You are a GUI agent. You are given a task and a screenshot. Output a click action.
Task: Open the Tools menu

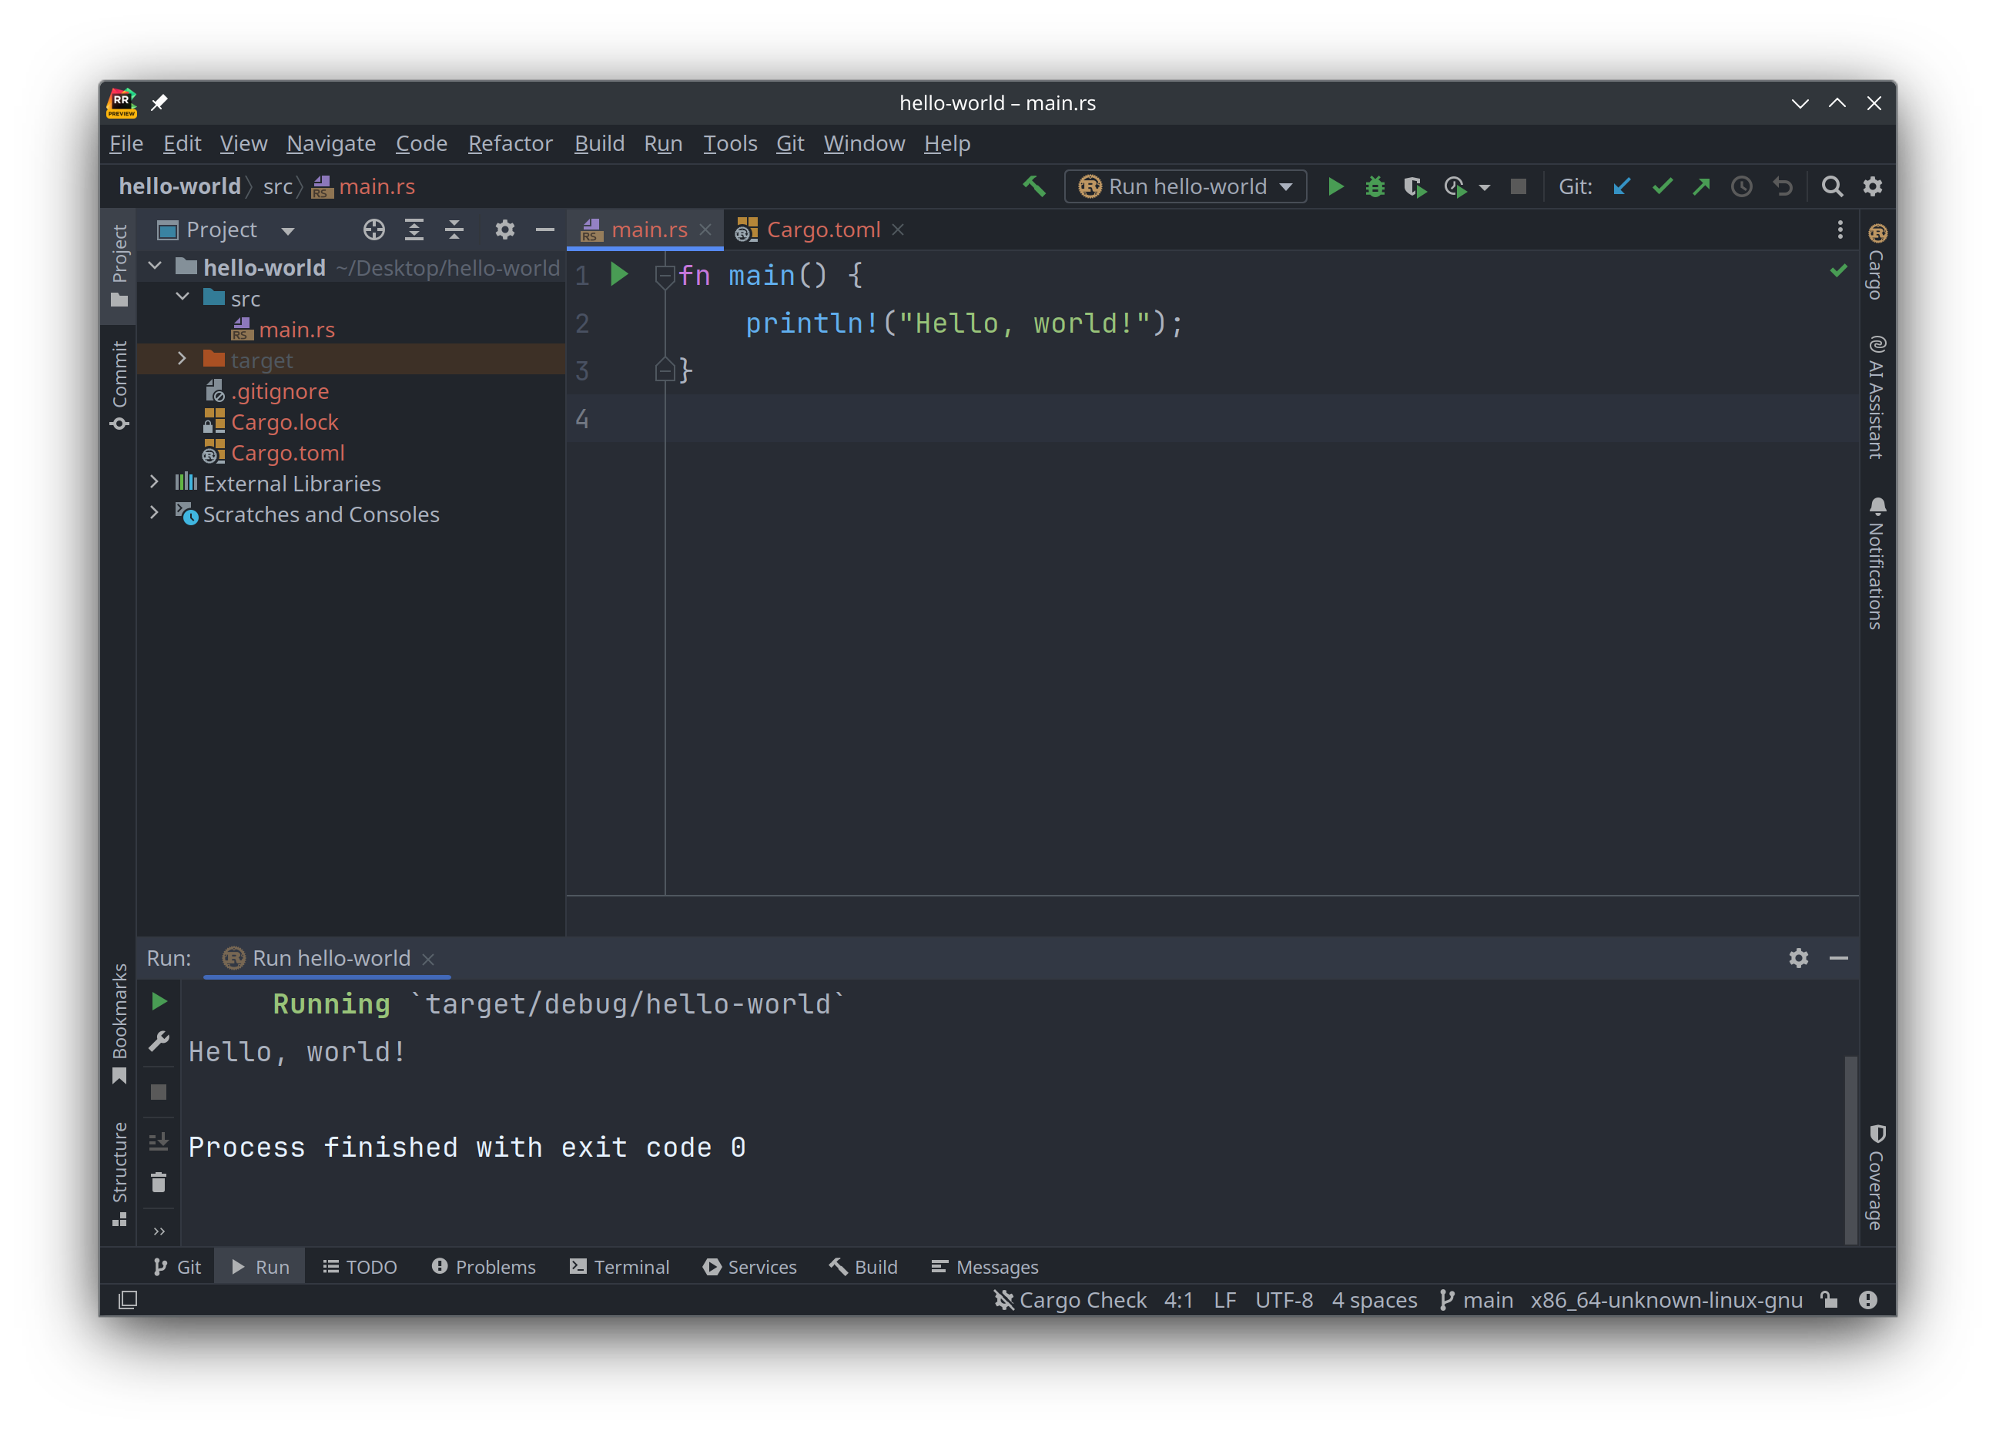[x=729, y=143]
